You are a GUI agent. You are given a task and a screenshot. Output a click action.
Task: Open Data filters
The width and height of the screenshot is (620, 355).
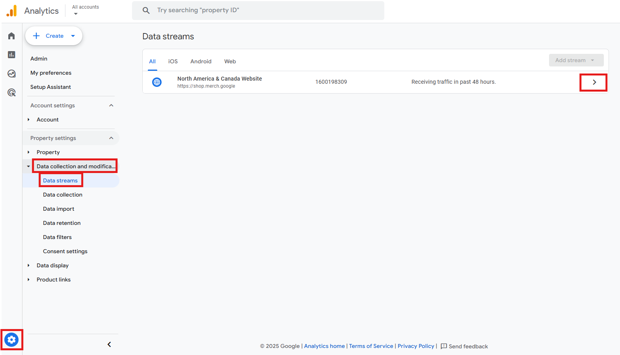coord(58,237)
